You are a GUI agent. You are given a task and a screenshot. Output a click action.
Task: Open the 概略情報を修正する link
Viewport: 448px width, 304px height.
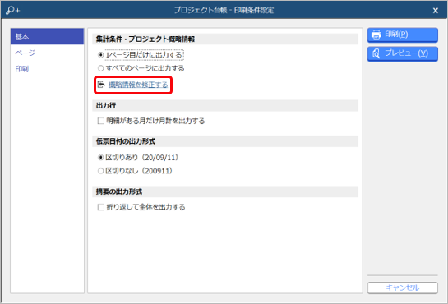tap(138, 85)
